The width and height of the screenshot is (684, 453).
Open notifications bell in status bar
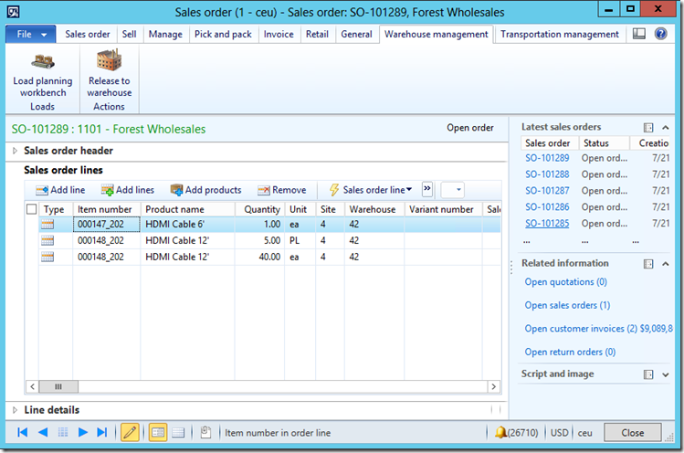(x=501, y=432)
